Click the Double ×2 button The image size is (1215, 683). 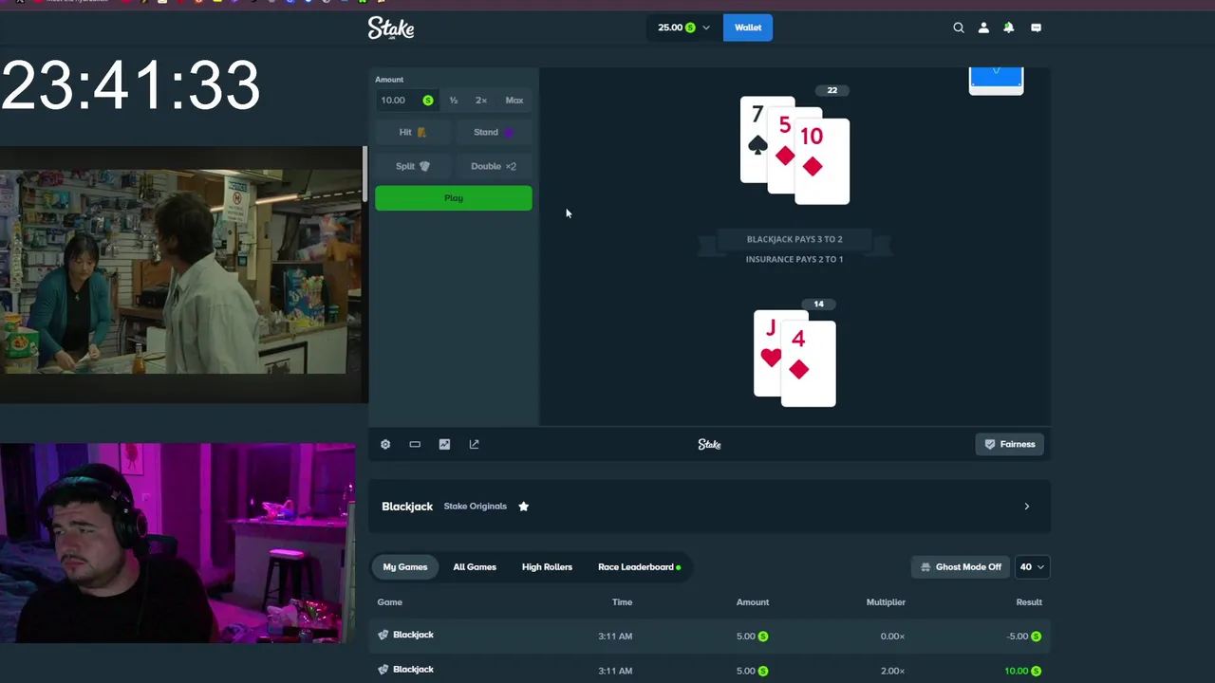[x=494, y=166]
